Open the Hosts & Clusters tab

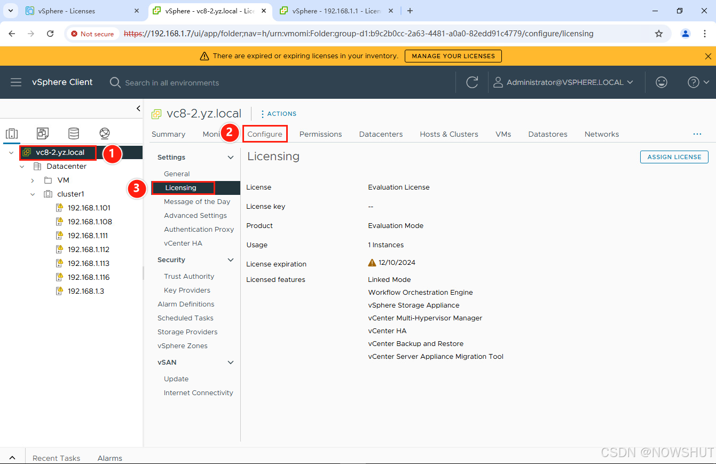449,134
